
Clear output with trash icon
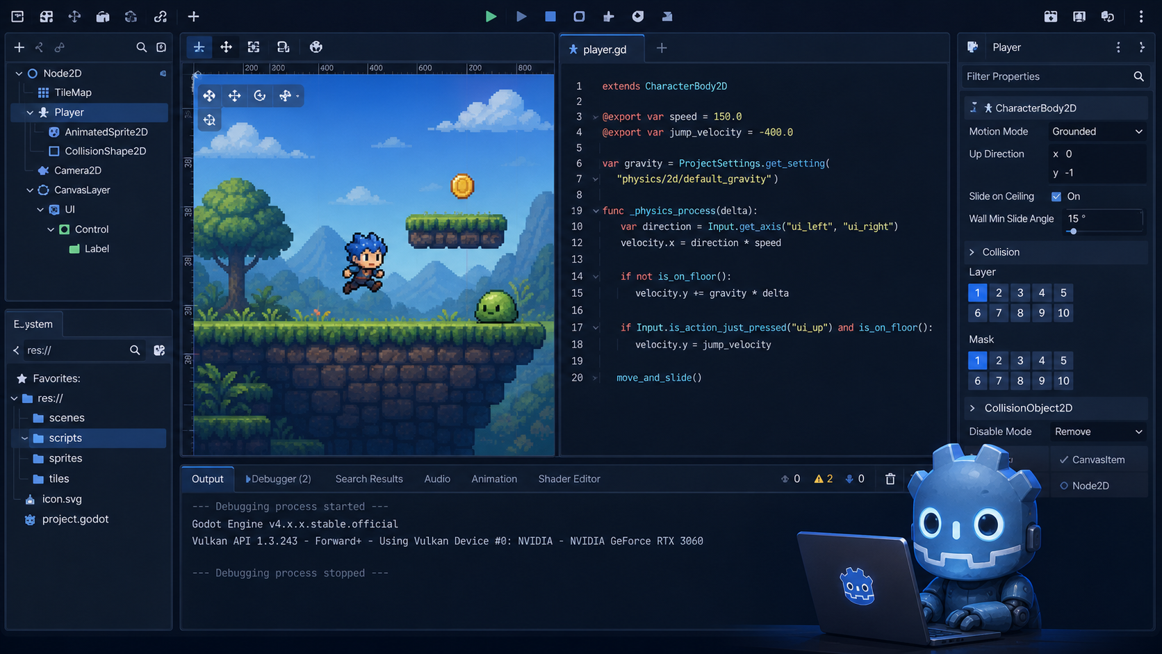click(890, 479)
